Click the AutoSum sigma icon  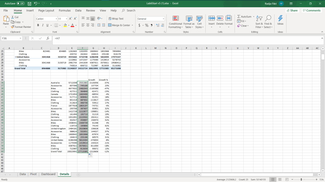[239, 16]
